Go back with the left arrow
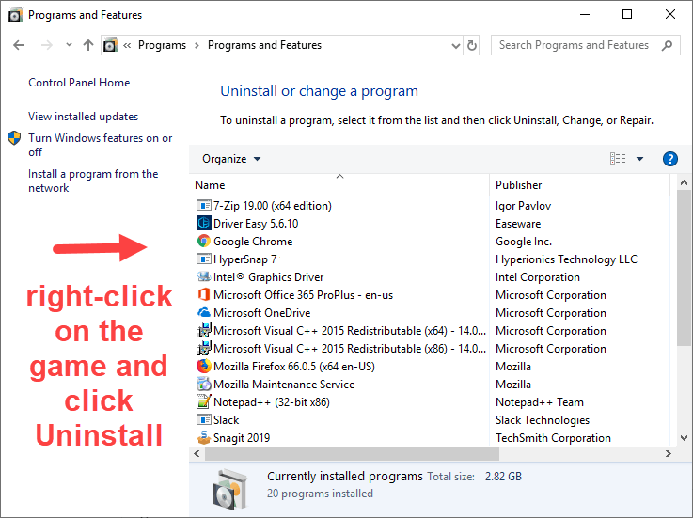Viewport: 693px width, 518px height. [19, 45]
